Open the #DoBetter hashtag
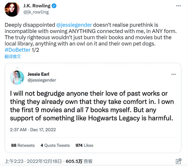187x166 pixels. [17, 50]
